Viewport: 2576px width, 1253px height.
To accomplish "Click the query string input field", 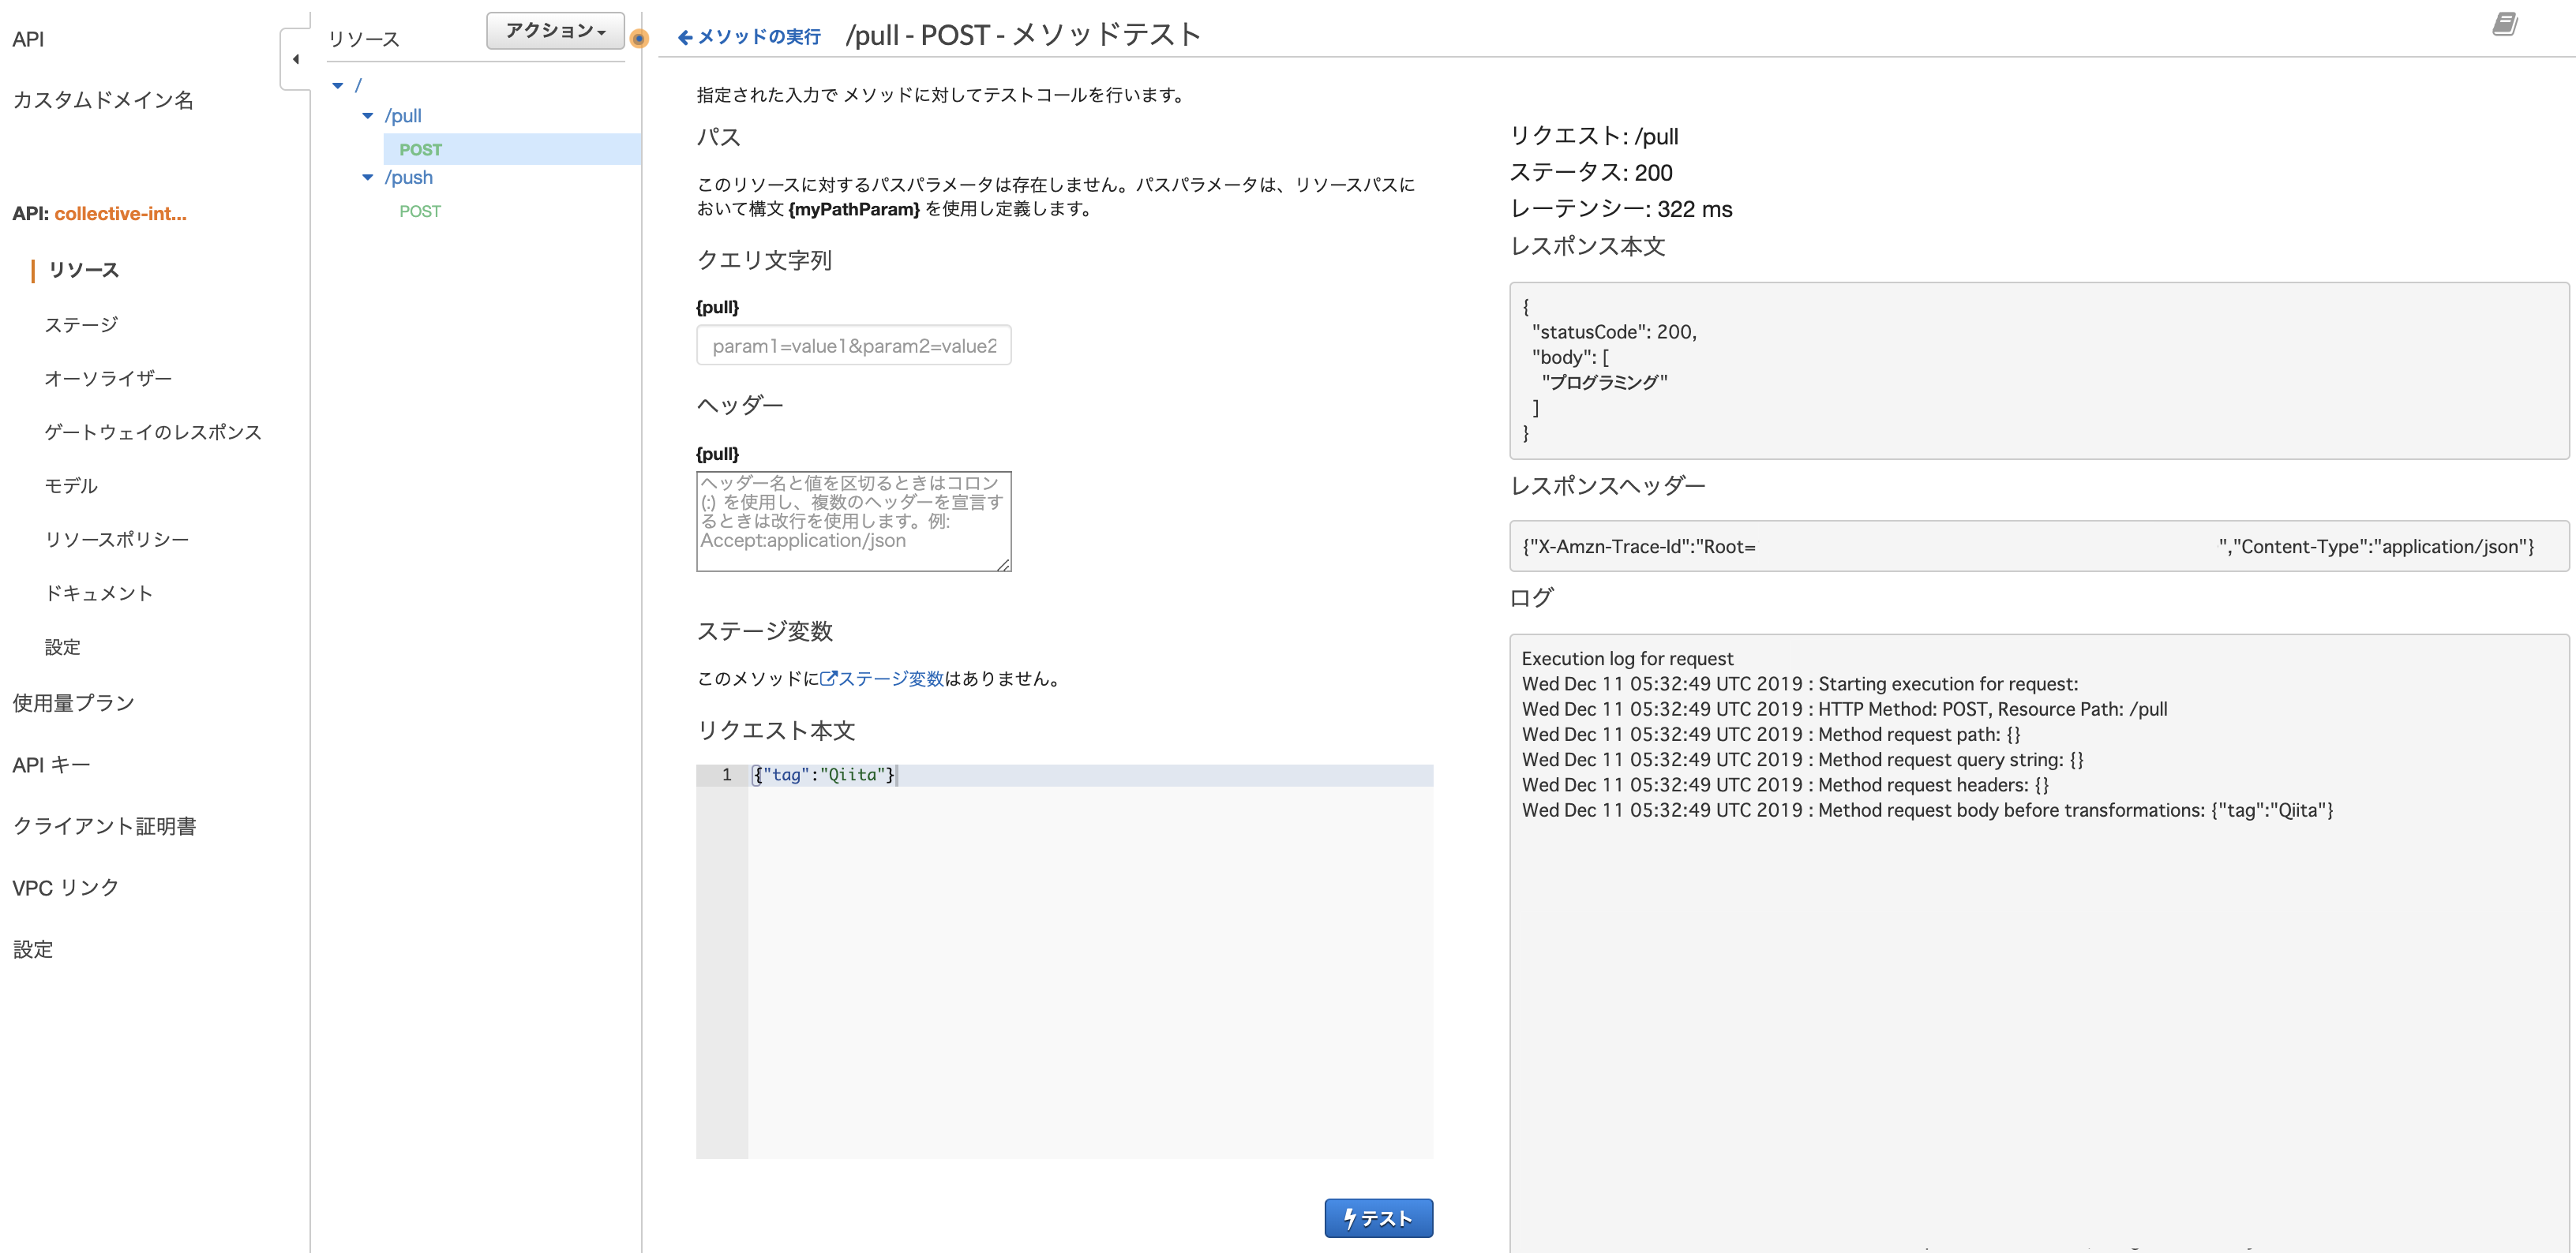I will click(x=854, y=346).
